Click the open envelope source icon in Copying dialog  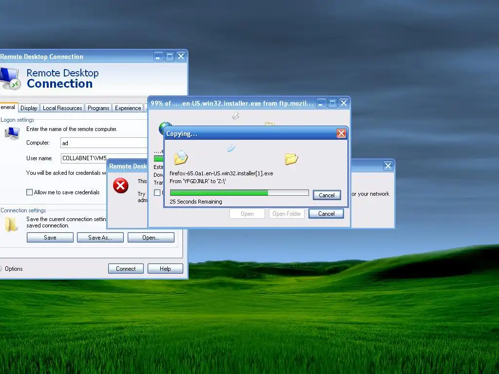pyautogui.click(x=181, y=157)
